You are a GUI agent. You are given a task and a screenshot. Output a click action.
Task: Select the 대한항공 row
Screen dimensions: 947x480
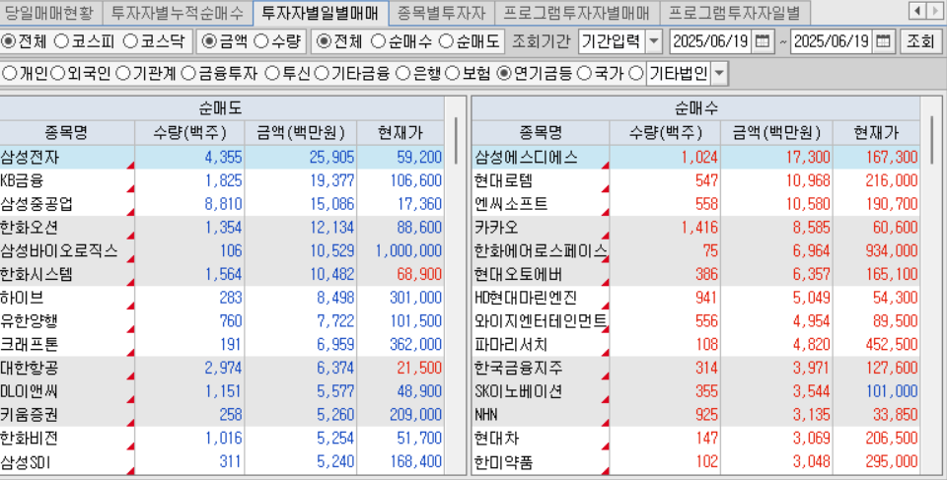[222, 369]
